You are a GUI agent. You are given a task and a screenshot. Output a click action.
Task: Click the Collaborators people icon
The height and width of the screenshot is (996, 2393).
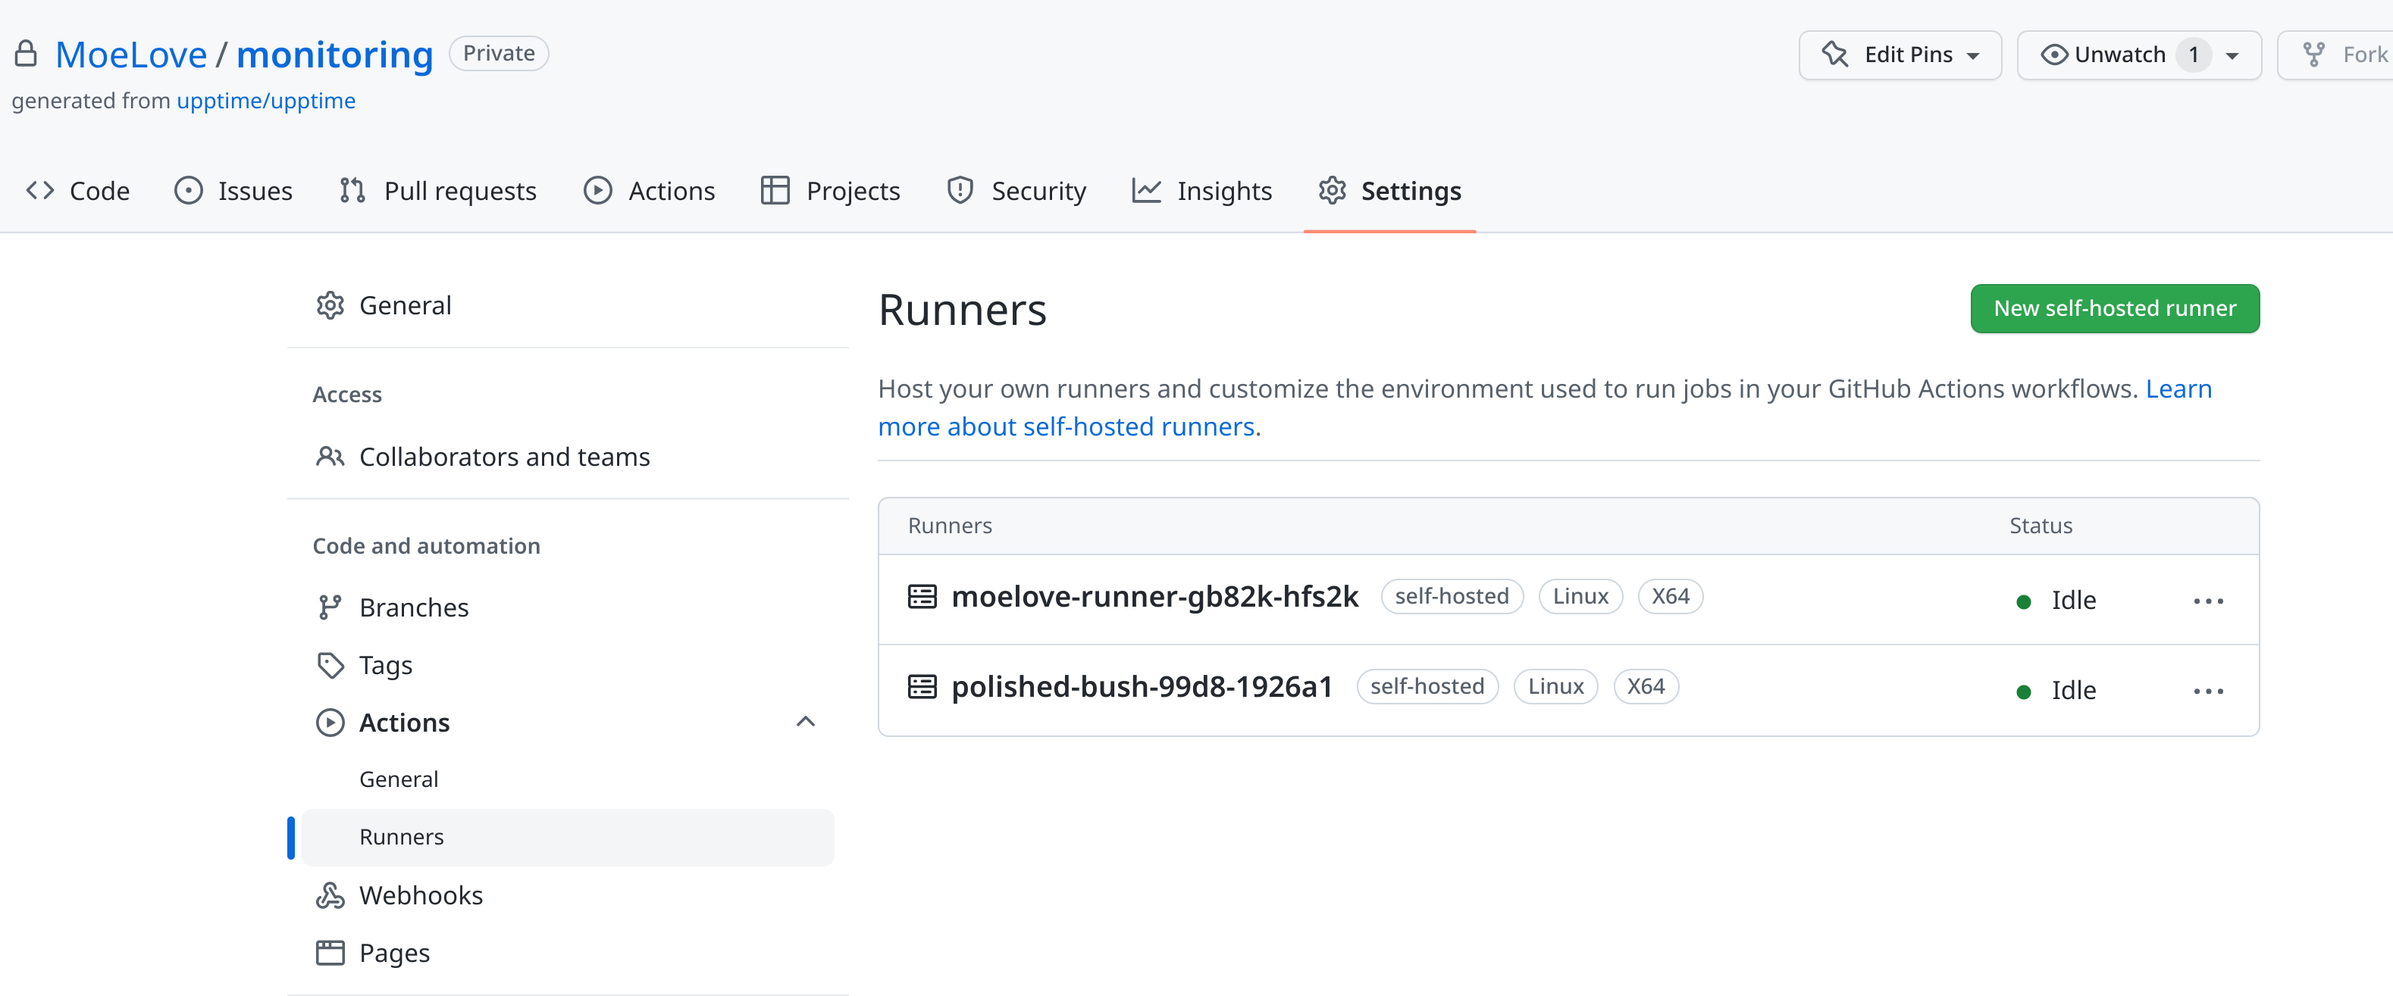(x=330, y=457)
